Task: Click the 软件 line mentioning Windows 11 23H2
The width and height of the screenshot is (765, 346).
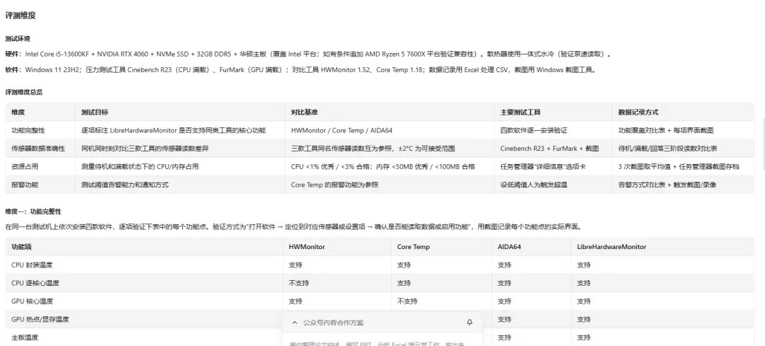Action: point(301,69)
